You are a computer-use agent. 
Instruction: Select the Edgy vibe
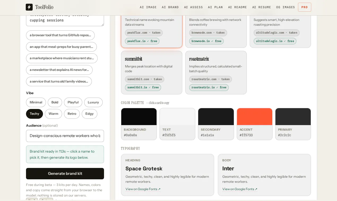pos(89,114)
